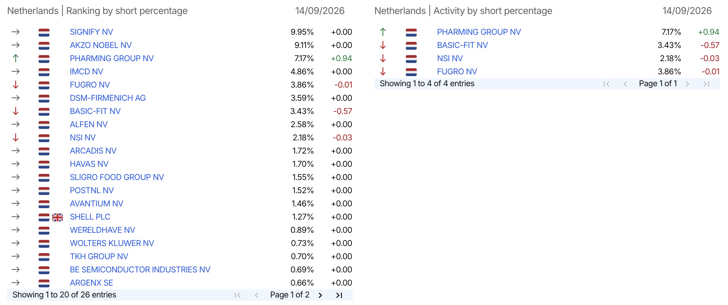Screen dimensions: 728x305
Task: Click first-page icon in ranking table pagination
Action: [238, 295]
